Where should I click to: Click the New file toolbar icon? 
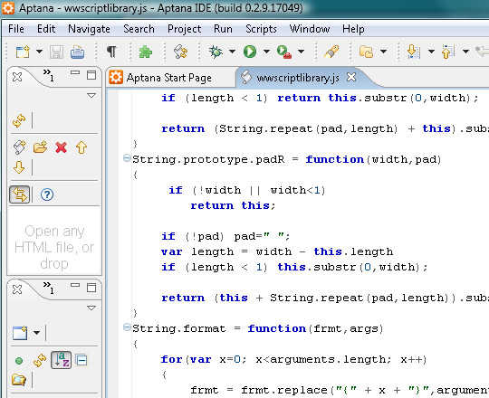23,52
